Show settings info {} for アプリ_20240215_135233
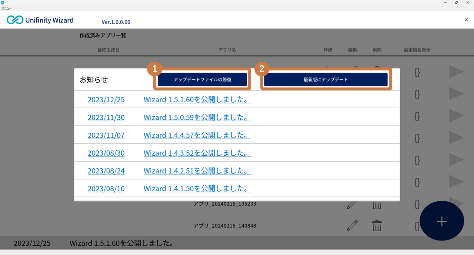 coord(417,204)
